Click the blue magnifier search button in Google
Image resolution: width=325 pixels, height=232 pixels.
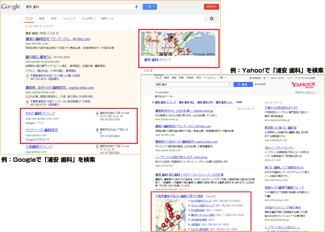pos(150,7)
